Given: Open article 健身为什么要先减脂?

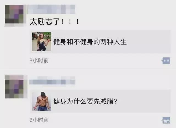Looking at the screenshot, I should 85,101.
